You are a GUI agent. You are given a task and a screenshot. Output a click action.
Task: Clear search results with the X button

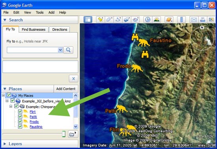click(x=73, y=79)
